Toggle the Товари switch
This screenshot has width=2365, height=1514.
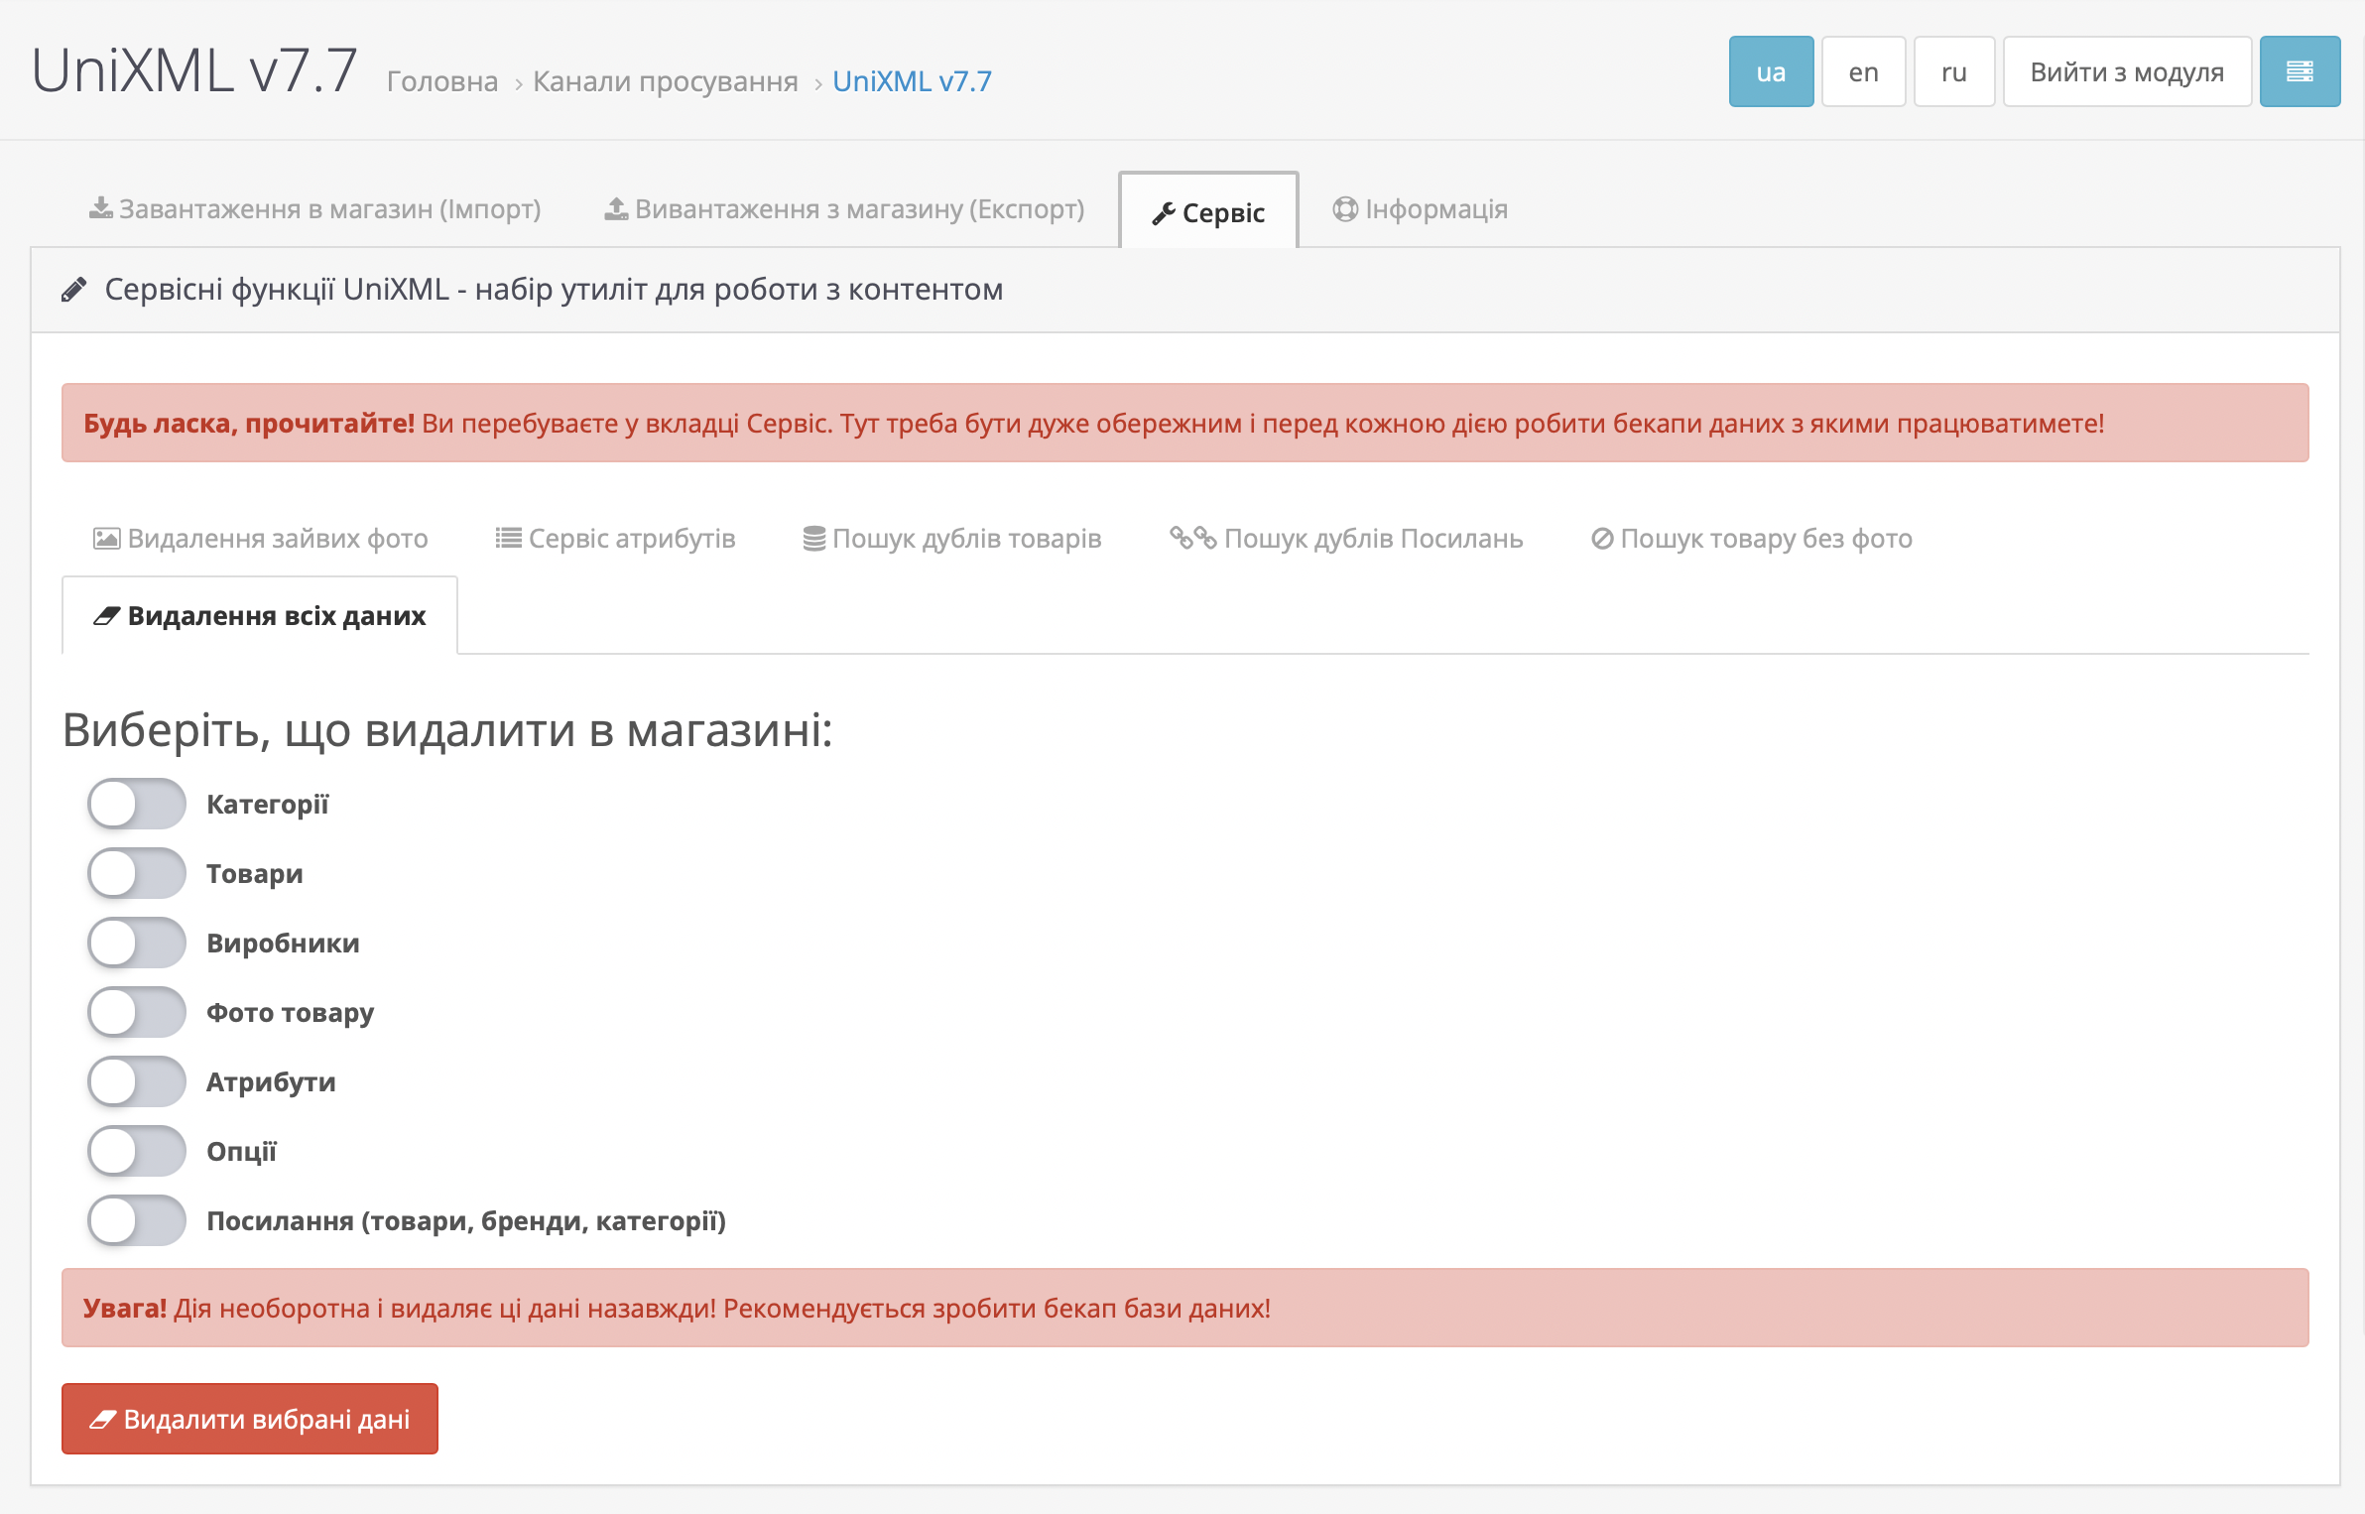(137, 873)
